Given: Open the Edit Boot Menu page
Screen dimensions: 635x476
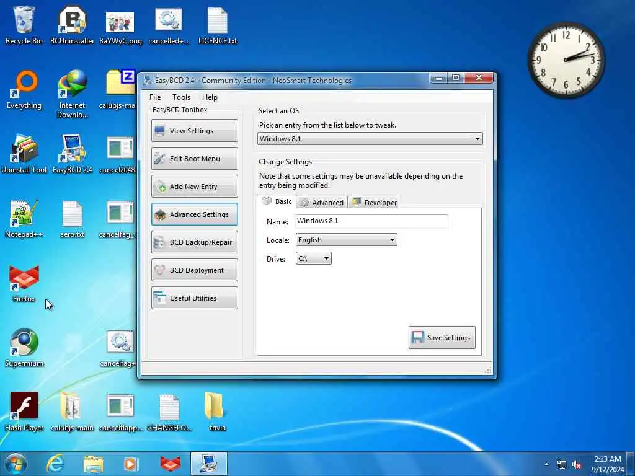Looking at the screenshot, I should [x=194, y=158].
